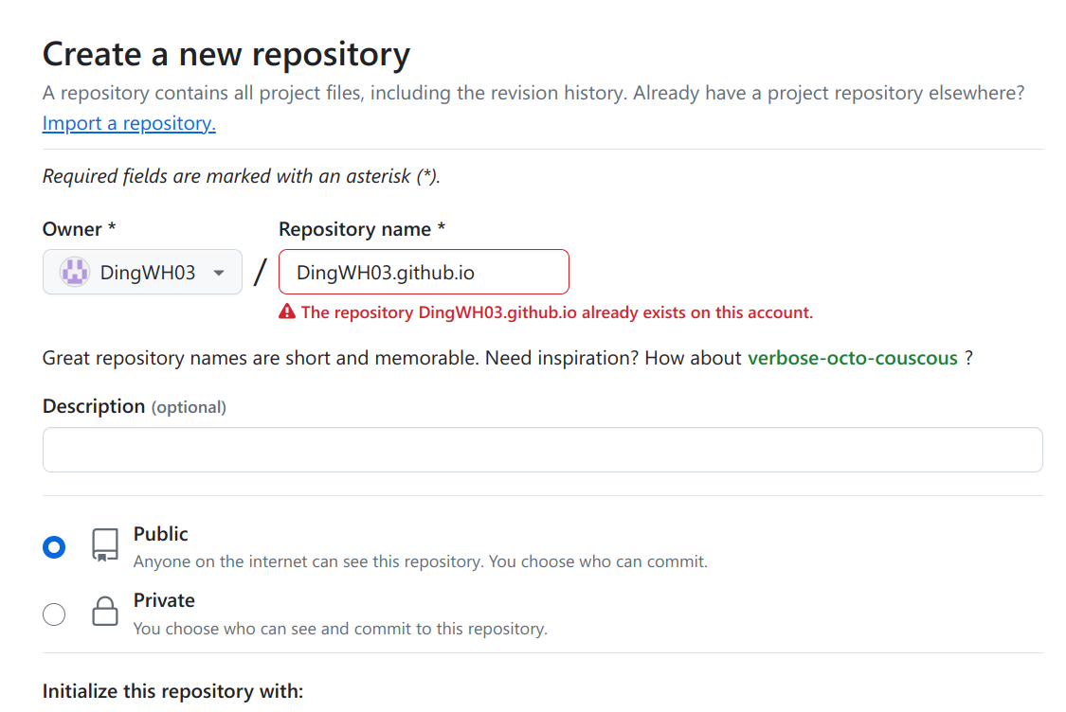Click the Create a new repository heading

226,54
